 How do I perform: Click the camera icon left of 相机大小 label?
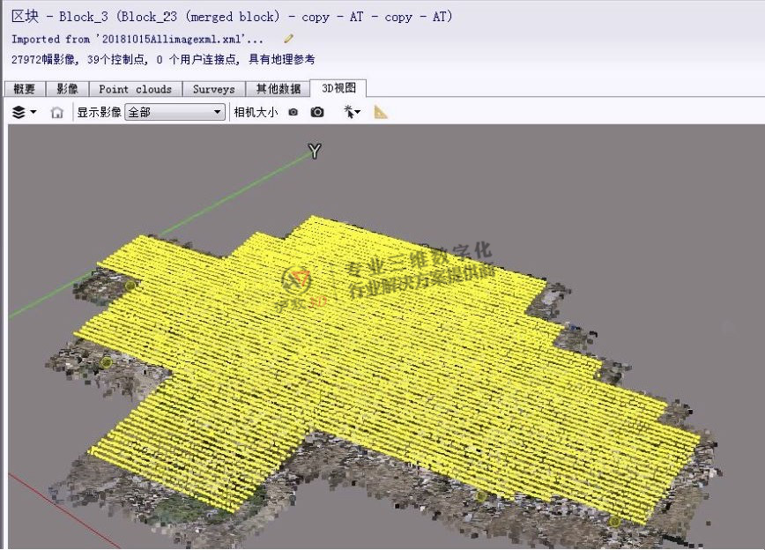coord(293,112)
